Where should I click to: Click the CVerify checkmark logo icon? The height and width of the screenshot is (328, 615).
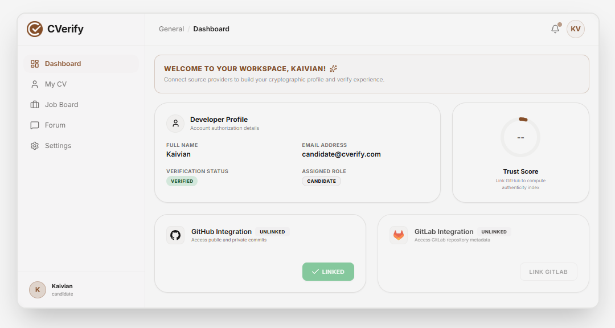point(35,29)
